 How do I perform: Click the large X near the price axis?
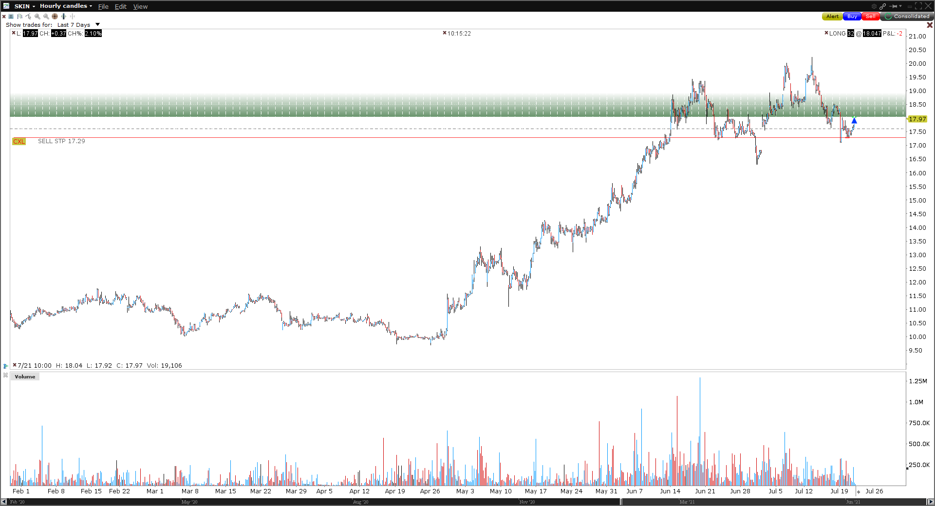pyautogui.click(x=930, y=25)
